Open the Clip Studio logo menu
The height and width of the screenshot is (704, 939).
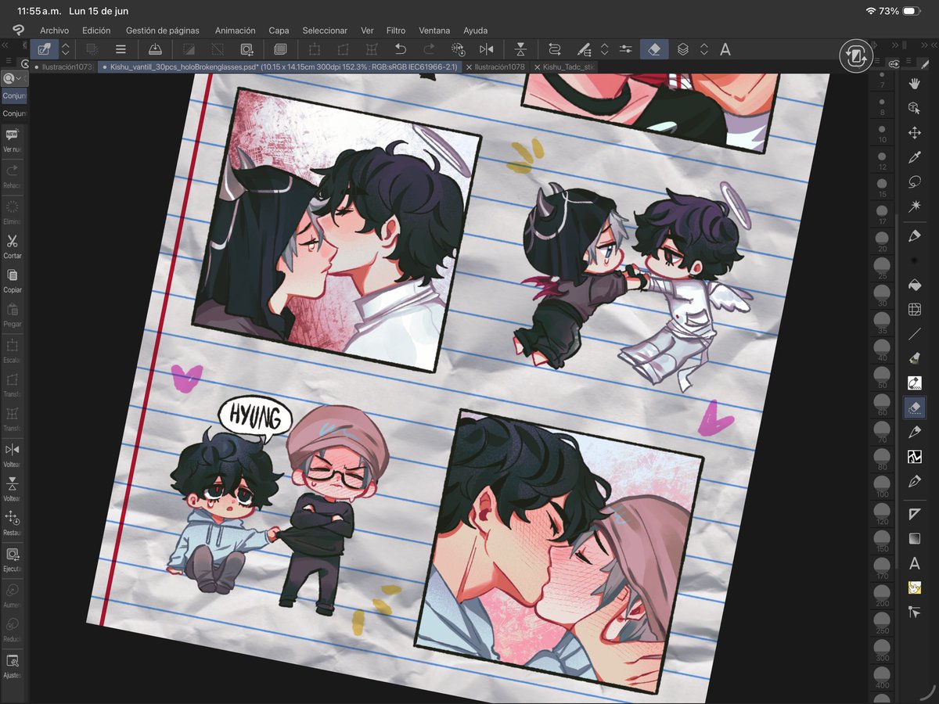tap(18, 30)
